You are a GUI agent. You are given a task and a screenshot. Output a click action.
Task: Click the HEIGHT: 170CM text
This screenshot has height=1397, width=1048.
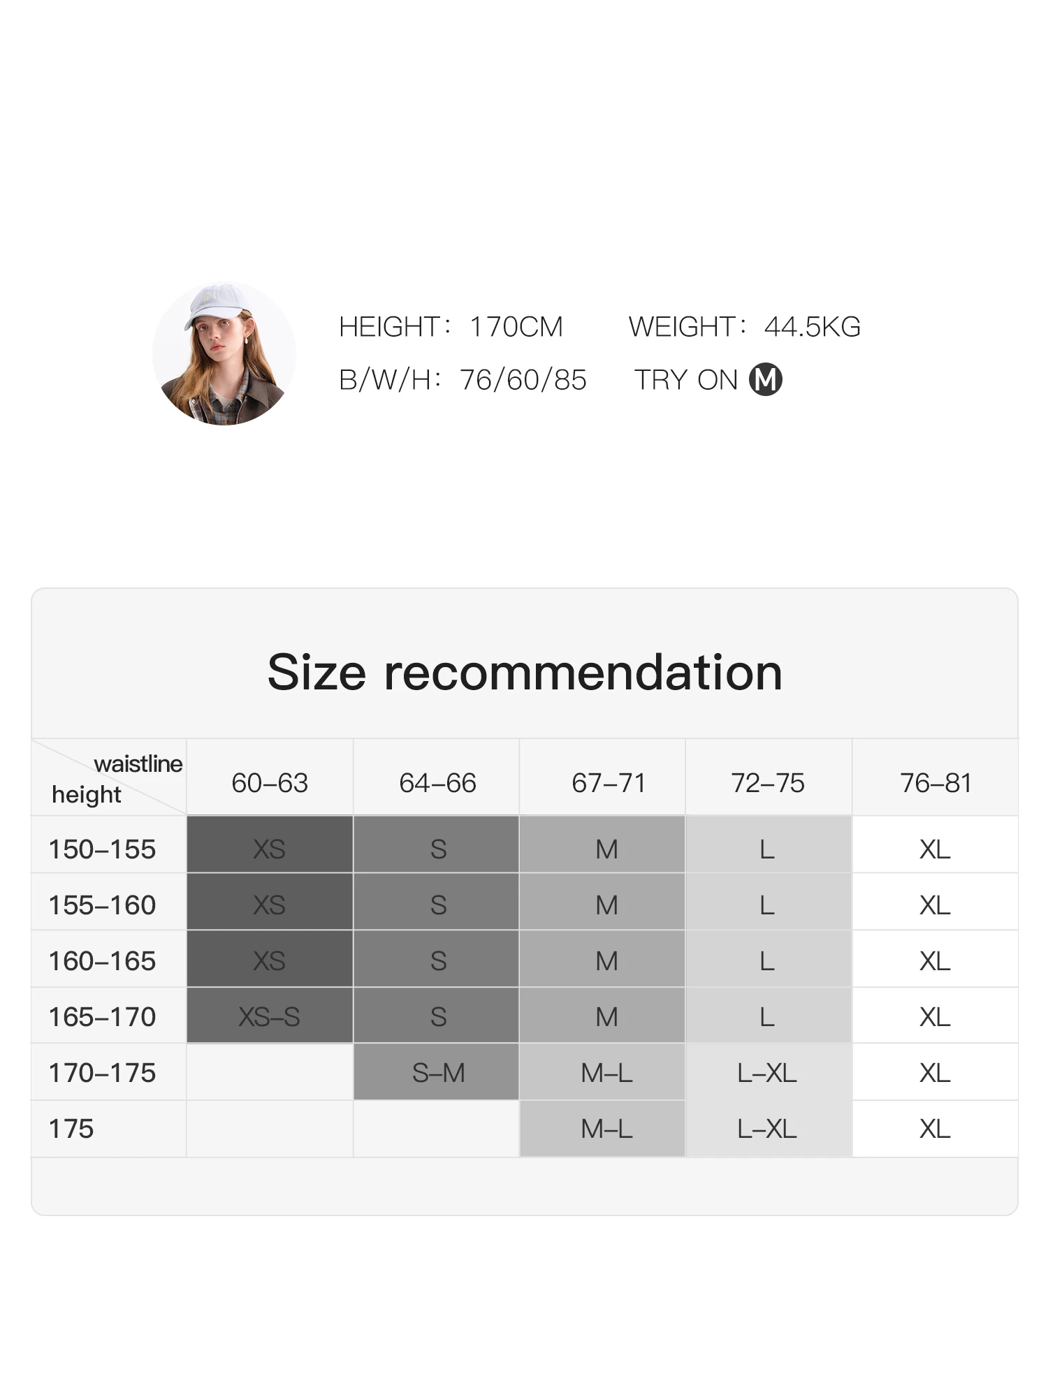(451, 327)
